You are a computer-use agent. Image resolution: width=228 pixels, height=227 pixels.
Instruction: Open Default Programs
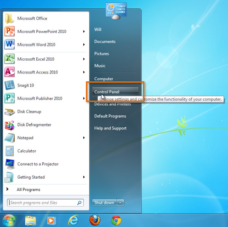[110, 116]
